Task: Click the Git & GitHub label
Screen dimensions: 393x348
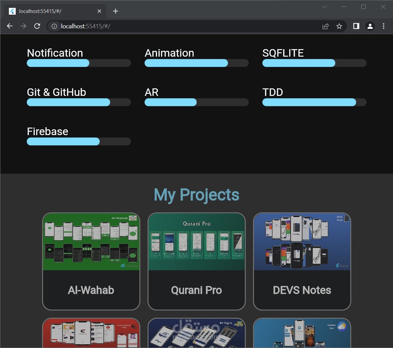Action: (x=56, y=92)
